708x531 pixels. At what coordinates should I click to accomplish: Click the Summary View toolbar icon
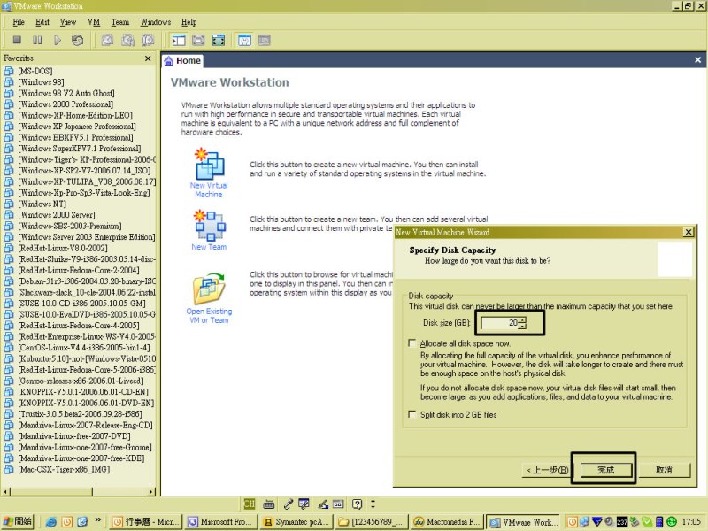tap(244, 40)
